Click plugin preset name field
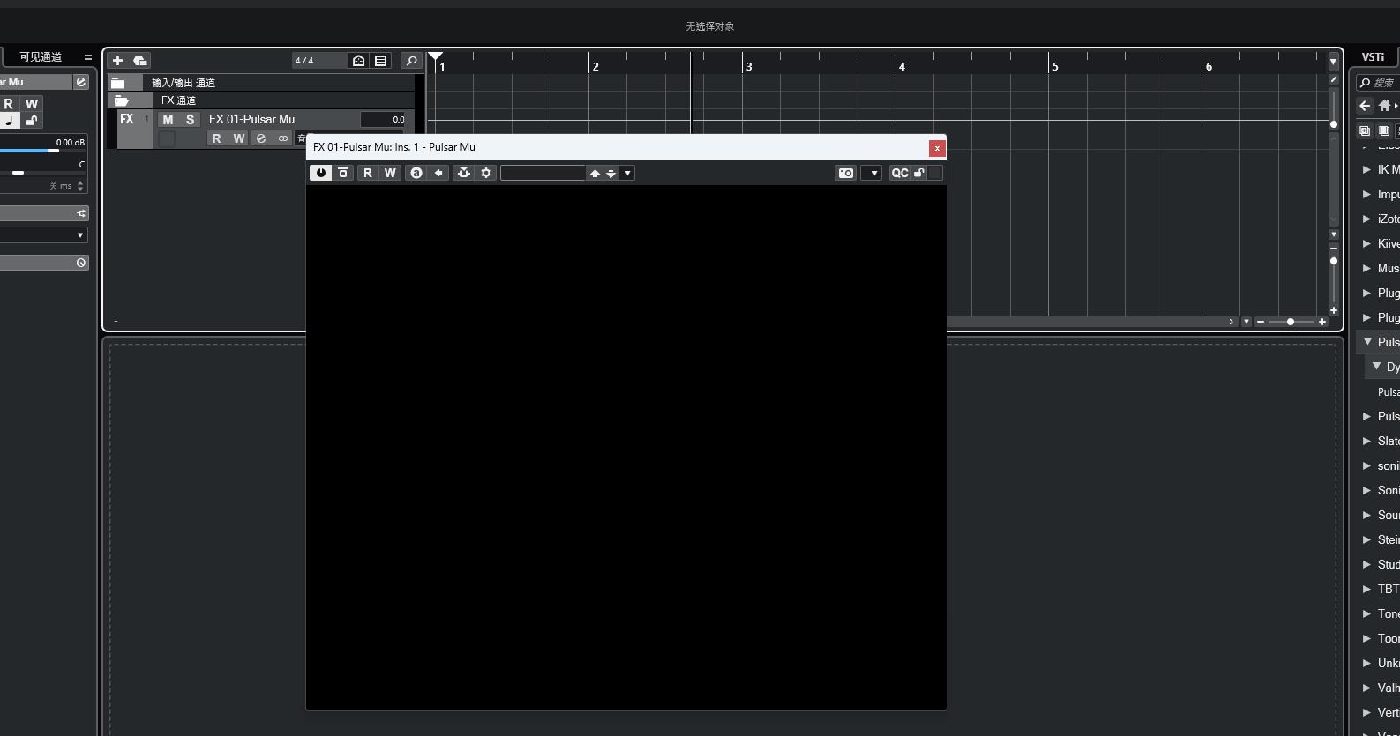The height and width of the screenshot is (736, 1400). coord(543,173)
